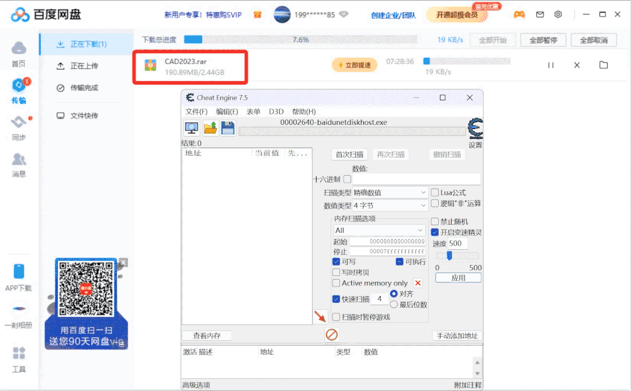
Task: Click the 首次扫描 first scan button
Action: point(349,155)
